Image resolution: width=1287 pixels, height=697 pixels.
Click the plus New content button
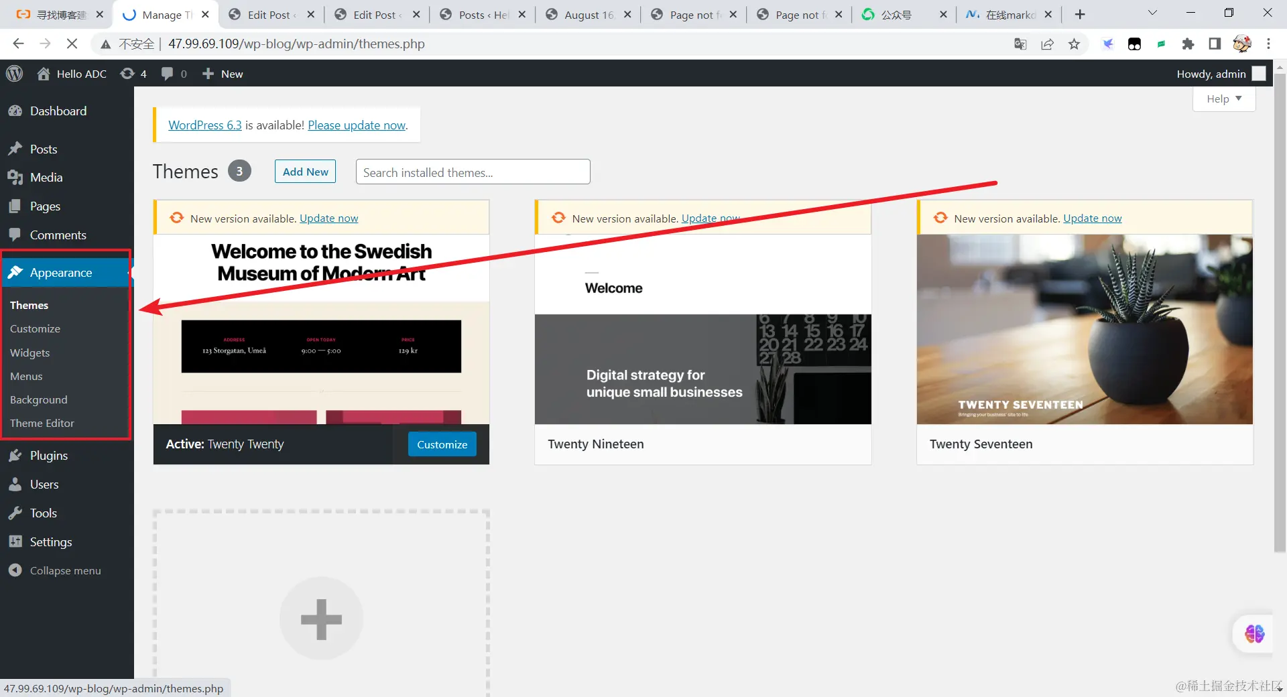click(x=223, y=74)
